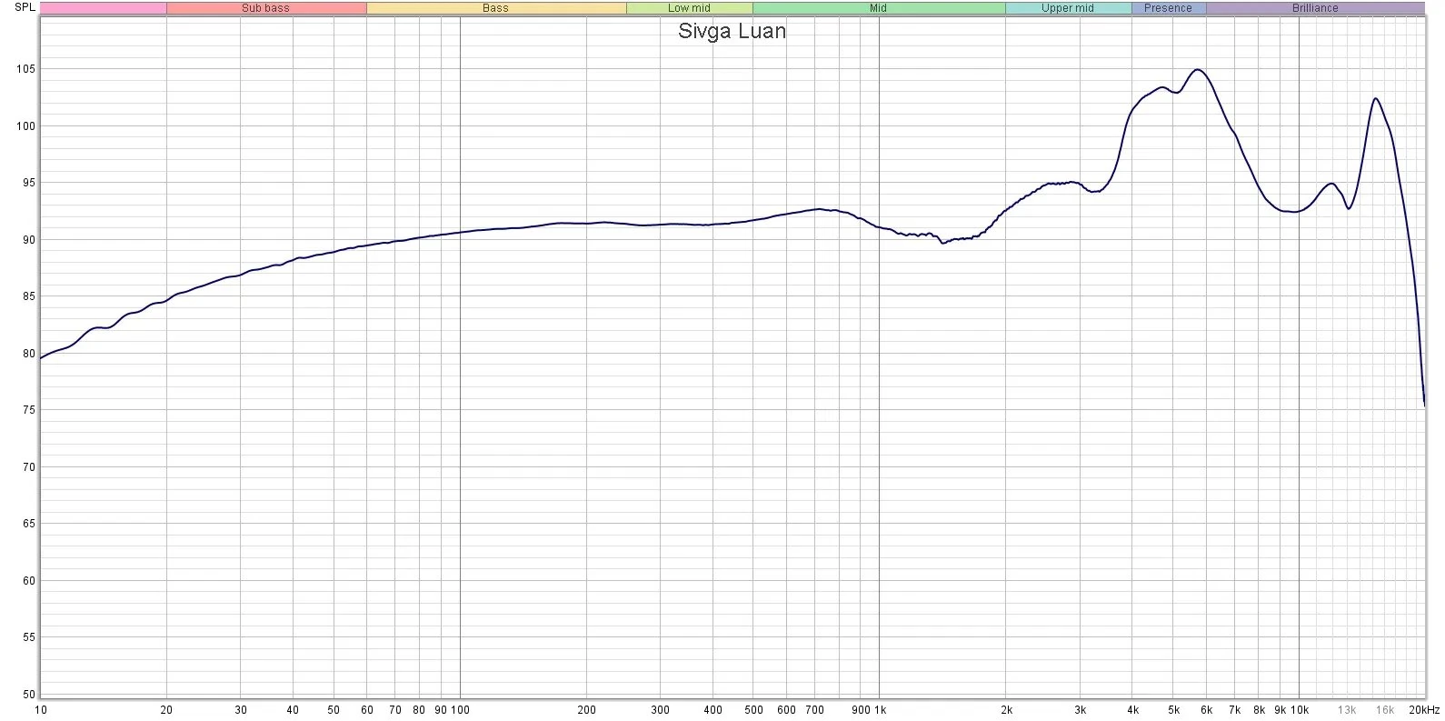Viewport: 1445px width, 721px height.
Task: Click the Presence band label
Action: tap(1168, 8)
